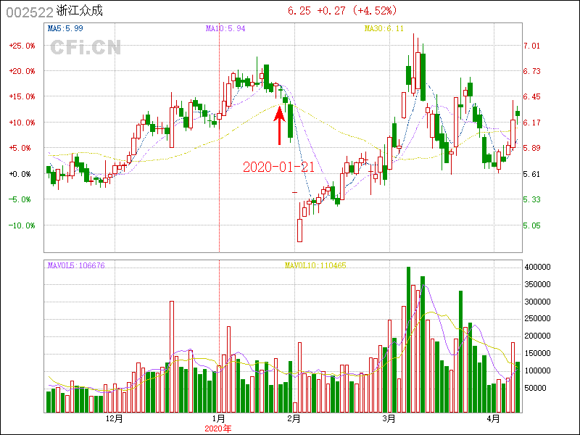This screenshot has height=435, width=580.
Task: Click the 7.01 price label on right axis
Action: point(532,46)
